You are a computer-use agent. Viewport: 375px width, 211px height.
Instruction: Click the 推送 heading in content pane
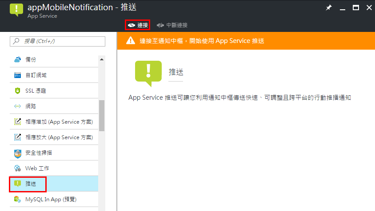176,72
